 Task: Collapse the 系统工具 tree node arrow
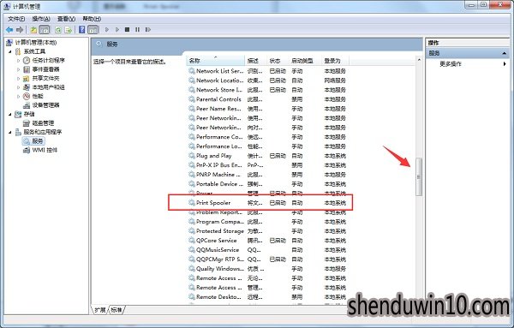click(x=10, y=51)
